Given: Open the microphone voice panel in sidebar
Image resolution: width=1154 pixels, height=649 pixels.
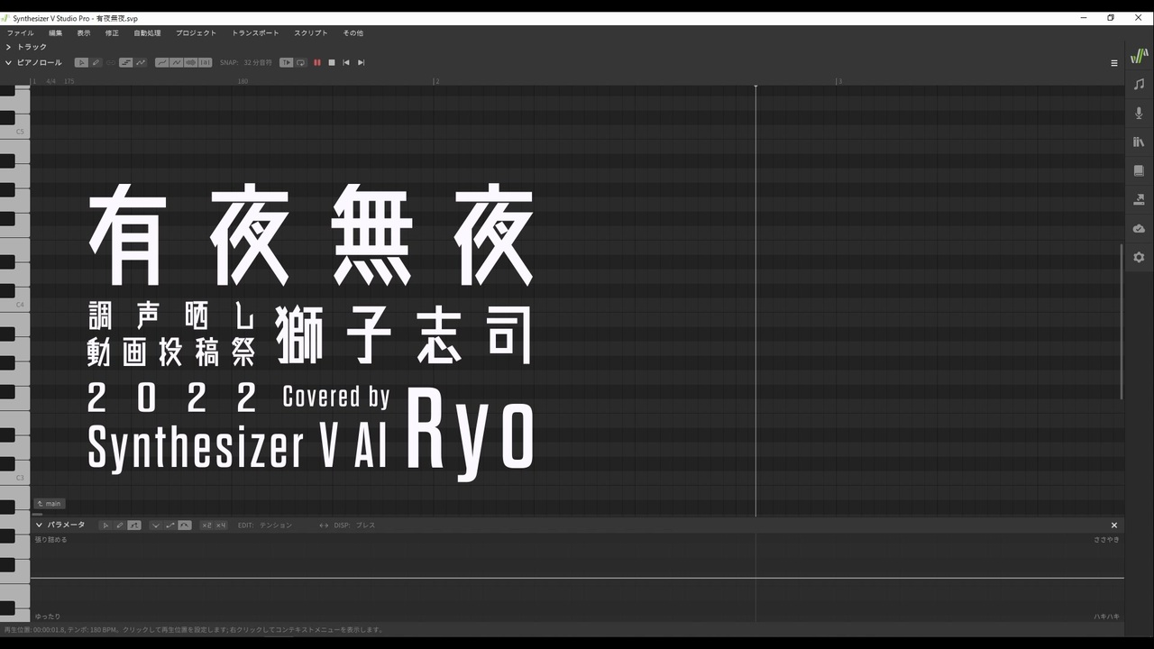Looking at the screenshot, I should click(x=1139, y=113).
